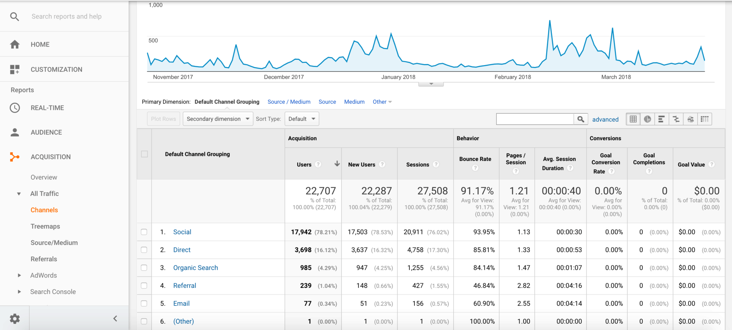
Task: Open the Sort Type Default dropdown
Action: (302, 119)
